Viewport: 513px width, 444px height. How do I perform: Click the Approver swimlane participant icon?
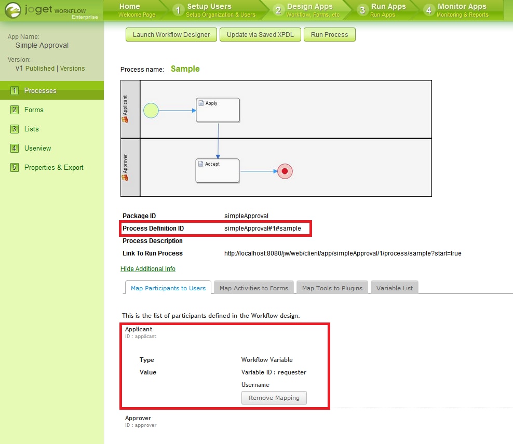(125, 178)
